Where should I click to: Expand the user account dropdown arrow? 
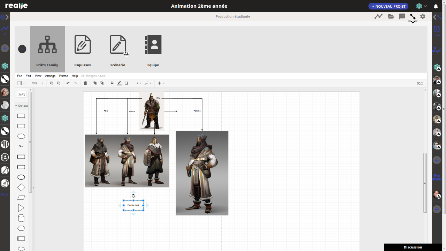(x=425, y=6)
